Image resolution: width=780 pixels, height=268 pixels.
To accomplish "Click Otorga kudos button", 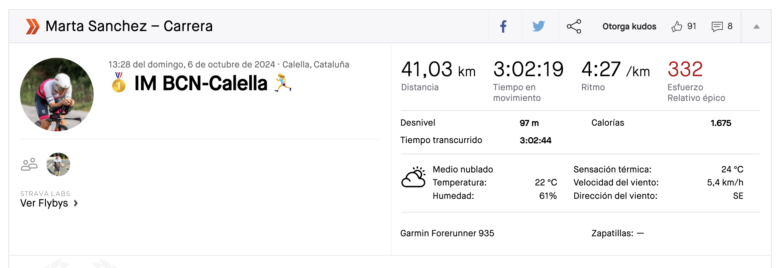I will [x=629, y=26].
